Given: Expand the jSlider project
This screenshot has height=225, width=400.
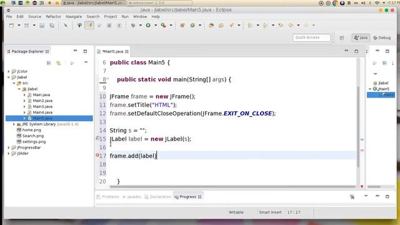Looking at the screenshot, I should tap(9, 154).
